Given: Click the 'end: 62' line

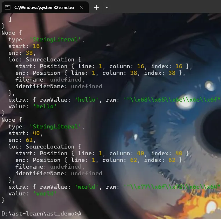Looking at the screenshot, I should point(22,140).
